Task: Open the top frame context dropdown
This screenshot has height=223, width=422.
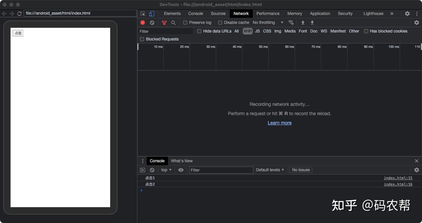Action: point(166,170)
